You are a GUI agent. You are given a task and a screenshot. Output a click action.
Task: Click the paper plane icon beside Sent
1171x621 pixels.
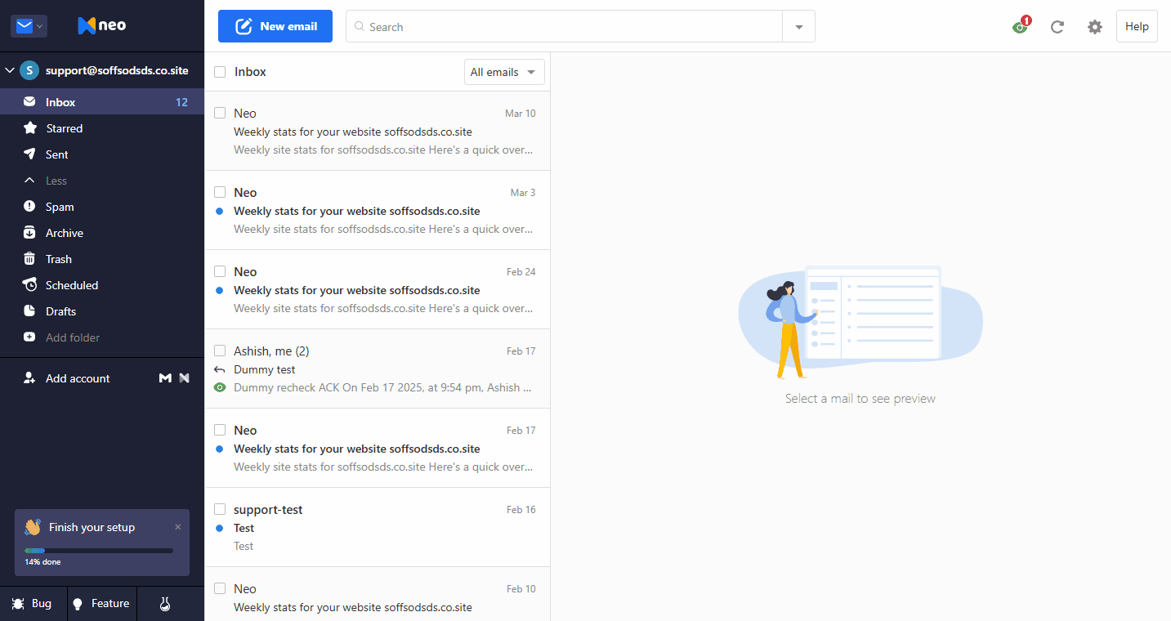coord(29,154)
